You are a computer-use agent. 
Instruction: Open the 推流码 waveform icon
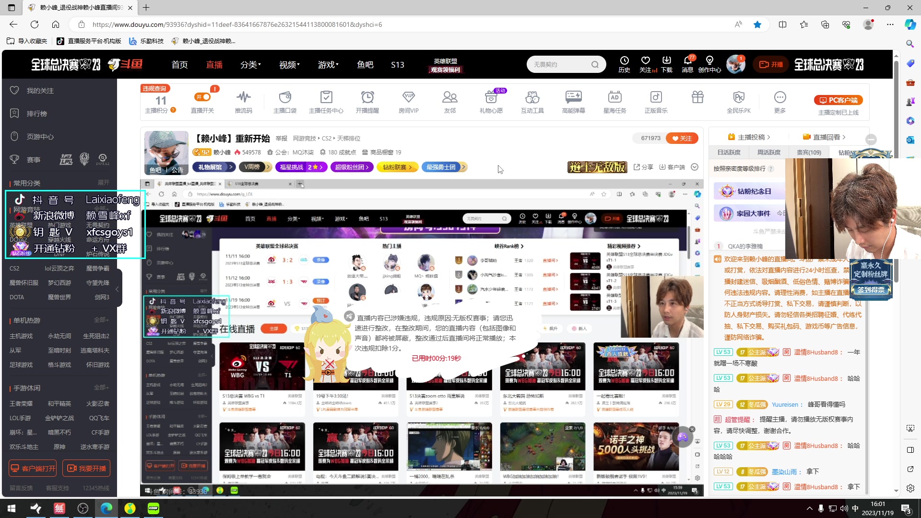tap(243, 97)
